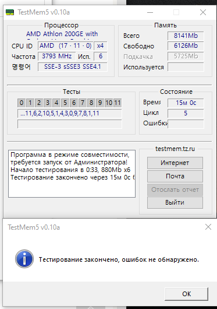Select test number 1 box

click(x=30, y=103)
